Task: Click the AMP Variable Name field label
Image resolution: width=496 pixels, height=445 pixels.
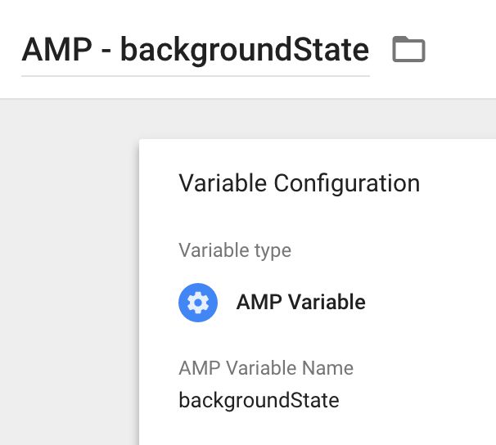Action: pyautogui.click(x=266, y=368)
